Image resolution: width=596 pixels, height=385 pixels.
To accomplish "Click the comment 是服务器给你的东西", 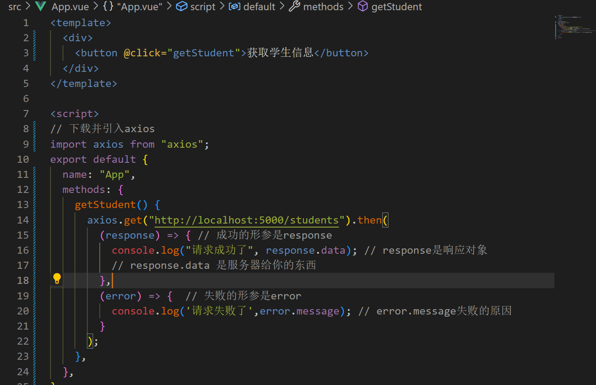I will coord(267,265).
